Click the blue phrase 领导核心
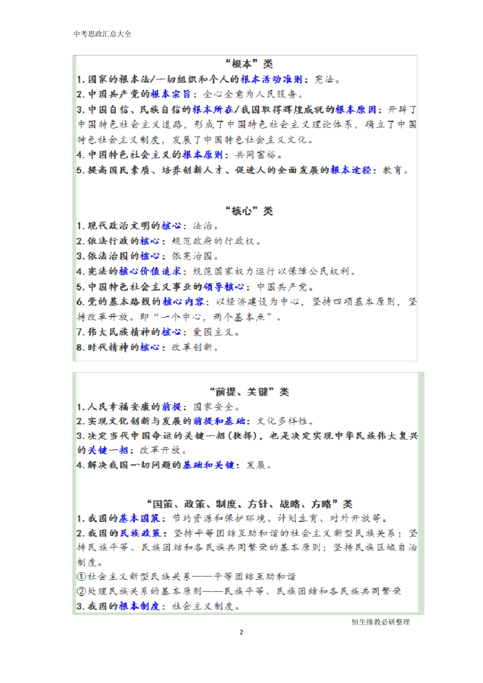 coord(223,287)
